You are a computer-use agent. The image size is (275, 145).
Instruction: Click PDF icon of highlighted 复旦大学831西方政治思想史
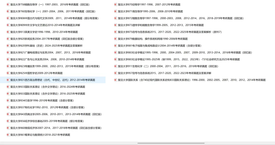tap(8, 80)
